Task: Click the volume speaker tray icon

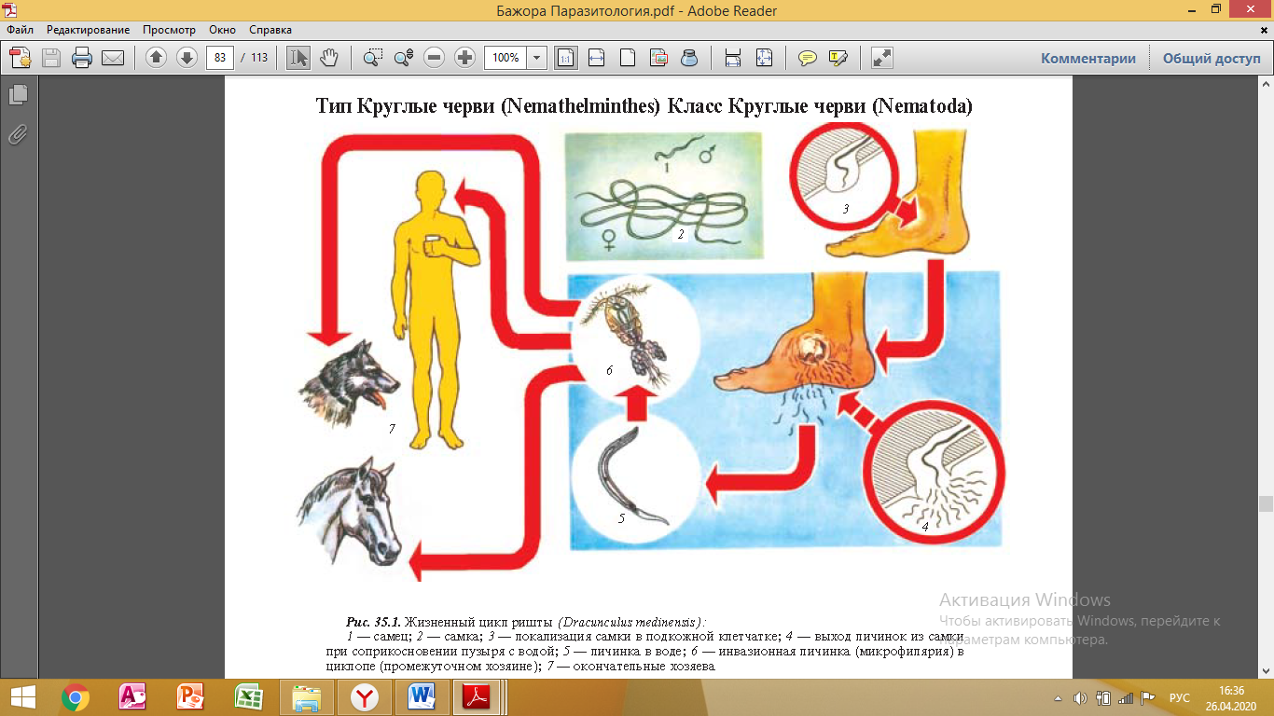Action: 1080,698
